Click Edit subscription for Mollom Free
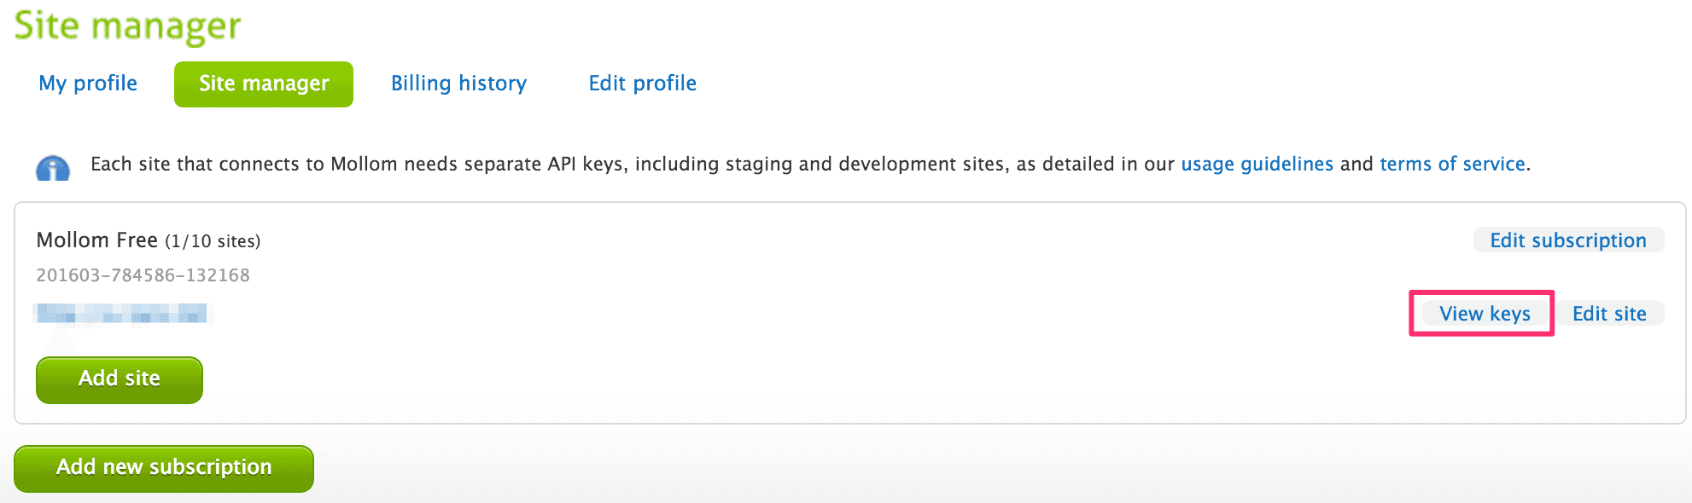 1567,240
